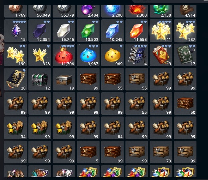Open the red spellbook with count 9

(161, 55)
